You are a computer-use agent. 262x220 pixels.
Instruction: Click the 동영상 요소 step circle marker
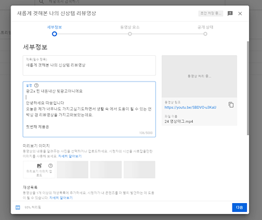tap(130, 34)
